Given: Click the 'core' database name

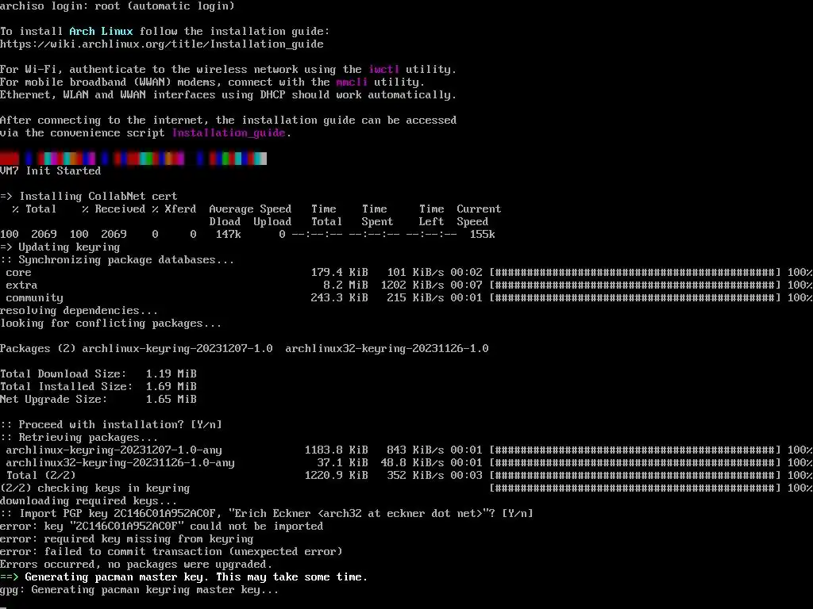Looking at the screenshot, I should point(19,273).
